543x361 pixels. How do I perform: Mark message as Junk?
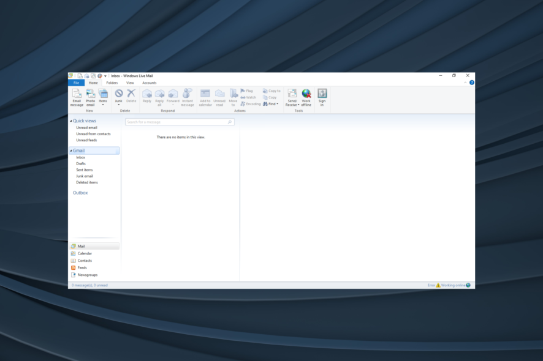119,95
